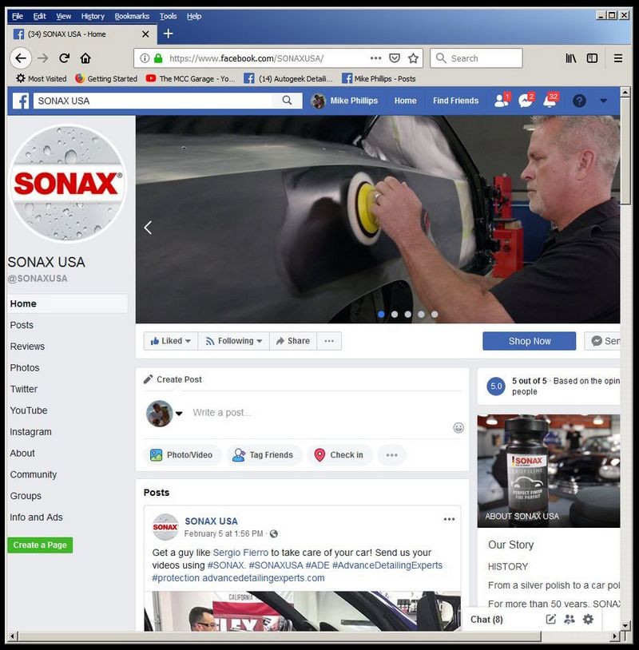This screenshot has width=639, height=650.
Task: Start a new message in Chat bar
Action: tap(550, 620)
